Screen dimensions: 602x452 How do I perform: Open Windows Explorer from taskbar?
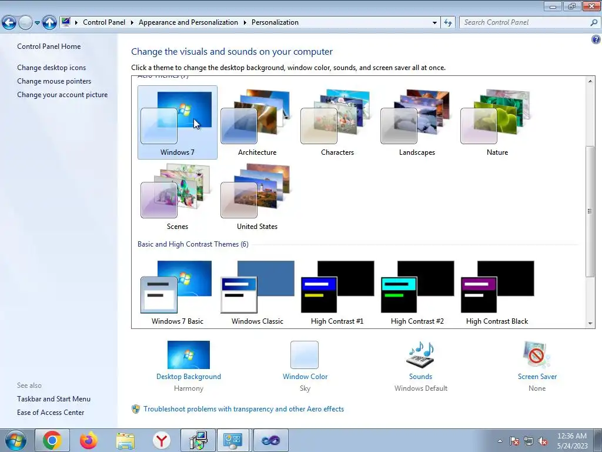(125, 440)
